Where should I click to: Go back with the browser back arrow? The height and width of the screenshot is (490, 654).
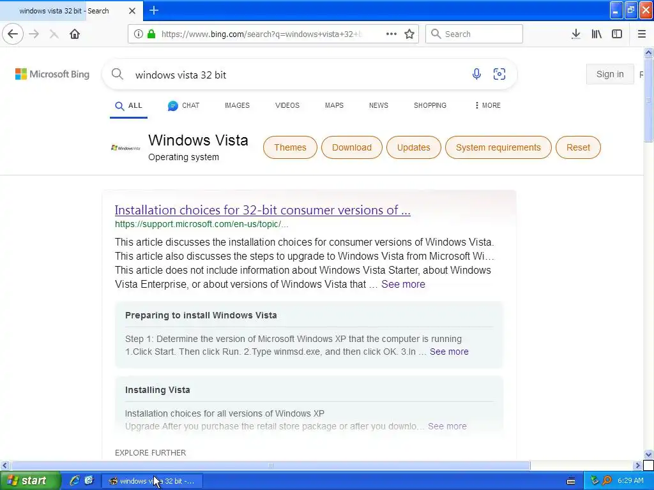click(13, 34)
